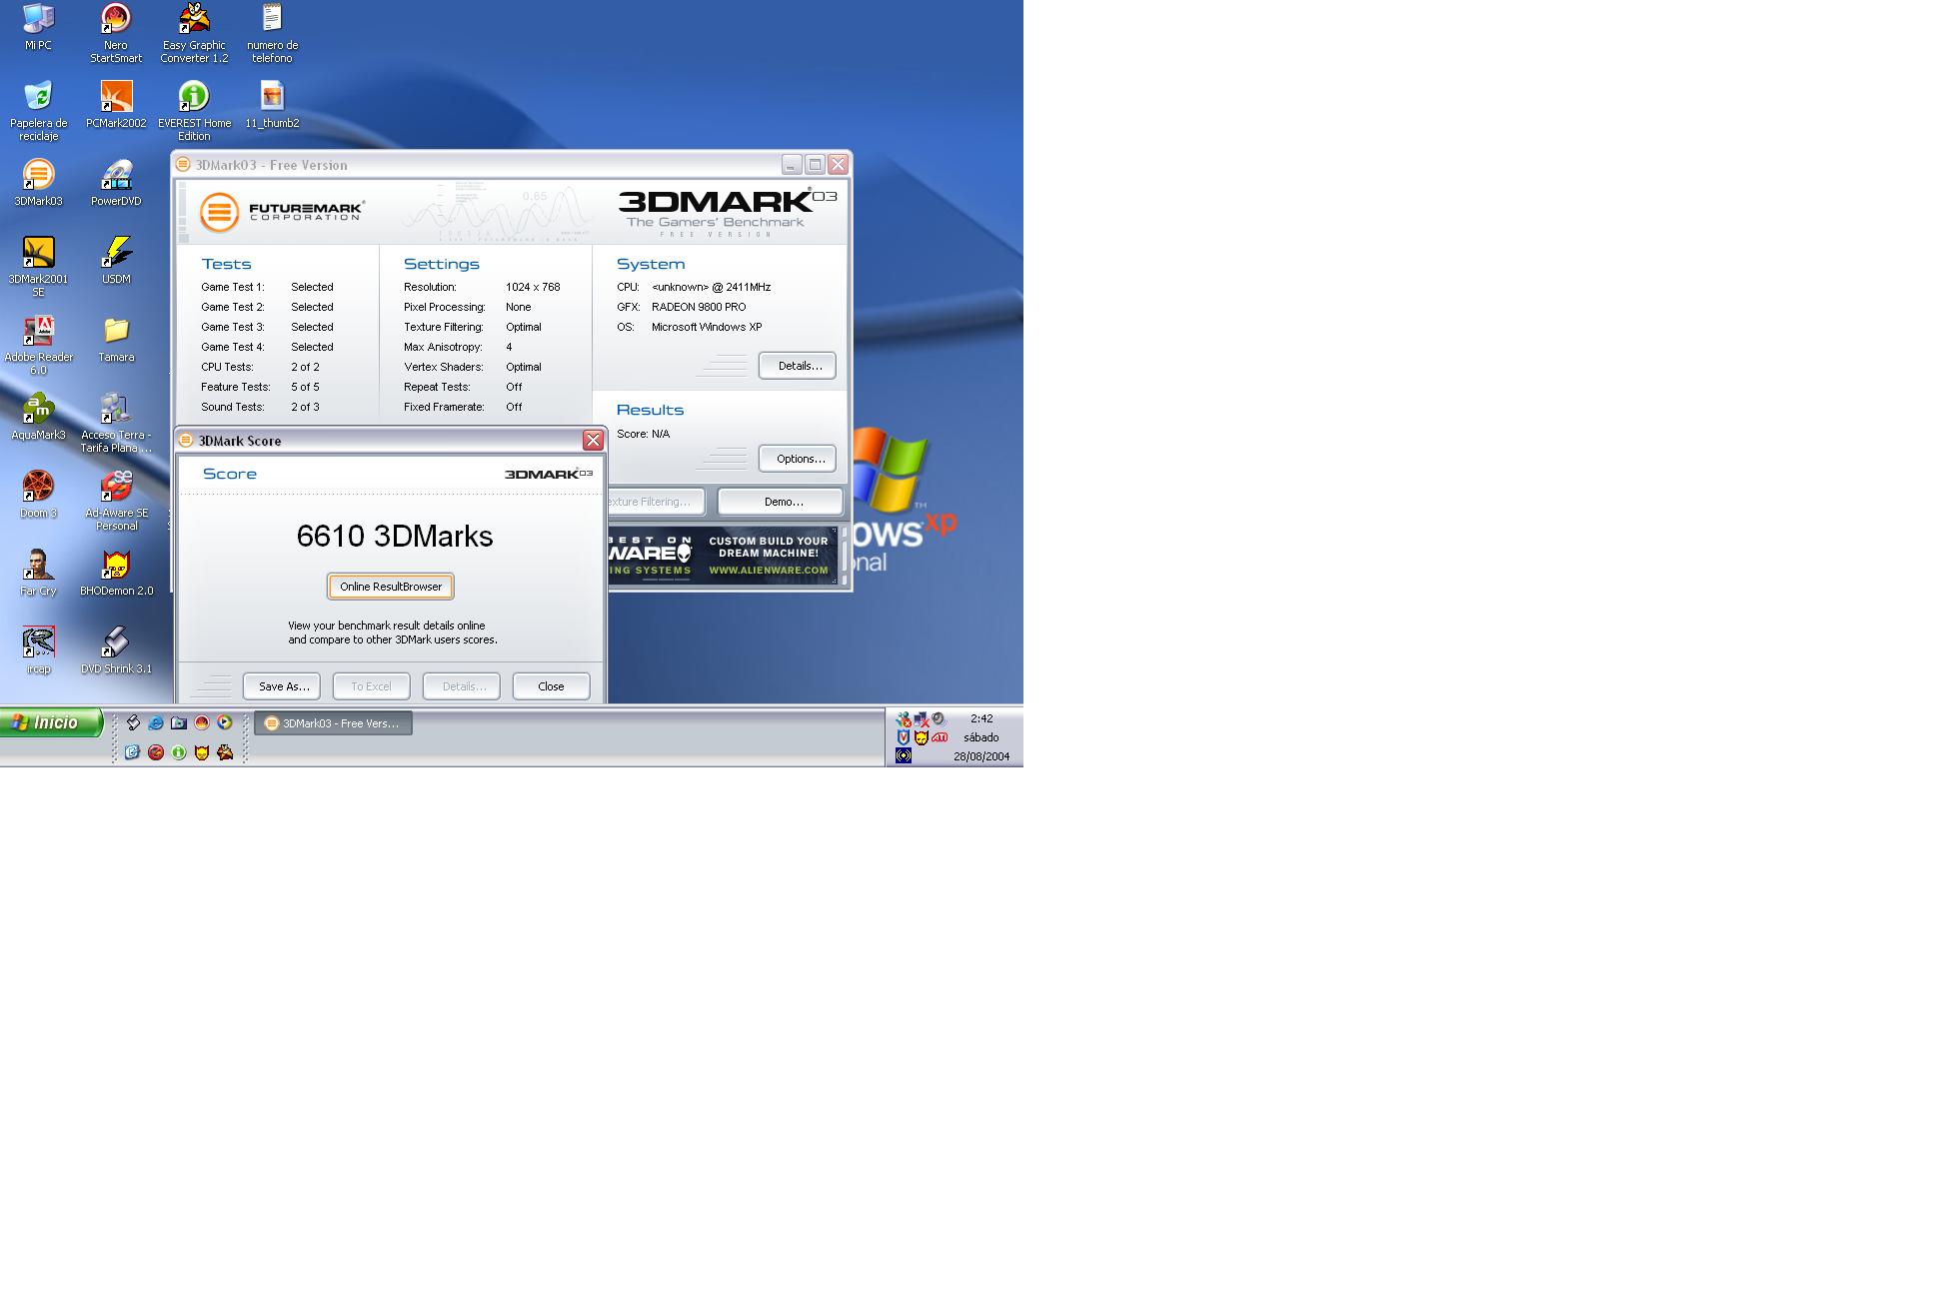This screenshot has height=1291, width=1939.
Task: Open the Tamara folder
Action: [x=116, y=332]
